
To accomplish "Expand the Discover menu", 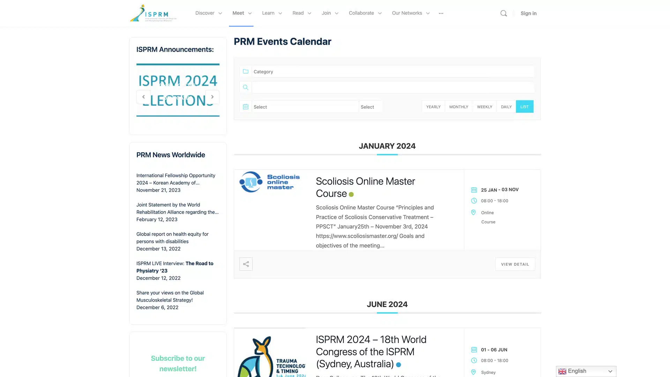I will 209,13.
